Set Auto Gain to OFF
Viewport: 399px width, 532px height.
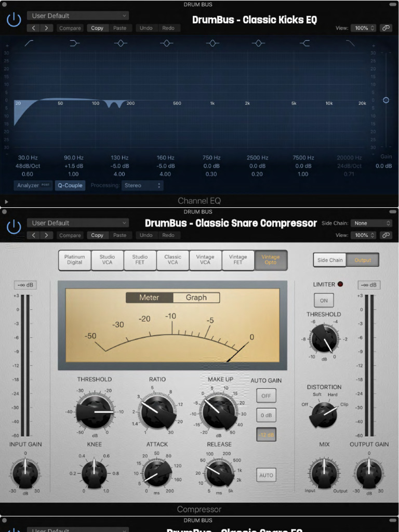pyautogui.click(x=266, y=395)
